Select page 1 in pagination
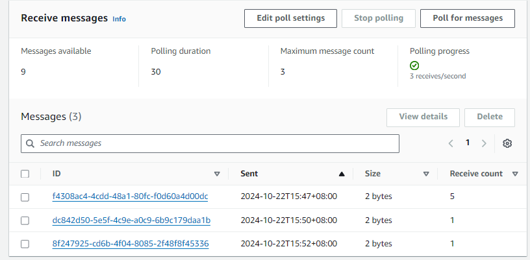Screen dimensions: 530x260 click(467, 143)
